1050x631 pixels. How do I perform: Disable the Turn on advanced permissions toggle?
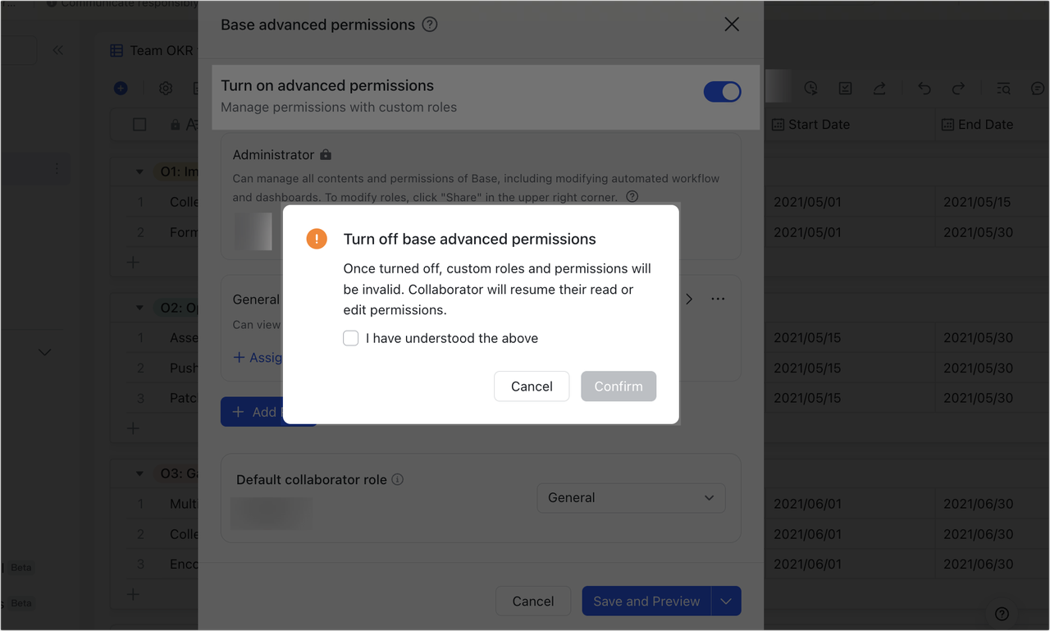(x=722, y=91)
